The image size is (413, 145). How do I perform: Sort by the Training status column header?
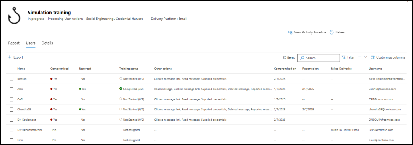[128, 69]
